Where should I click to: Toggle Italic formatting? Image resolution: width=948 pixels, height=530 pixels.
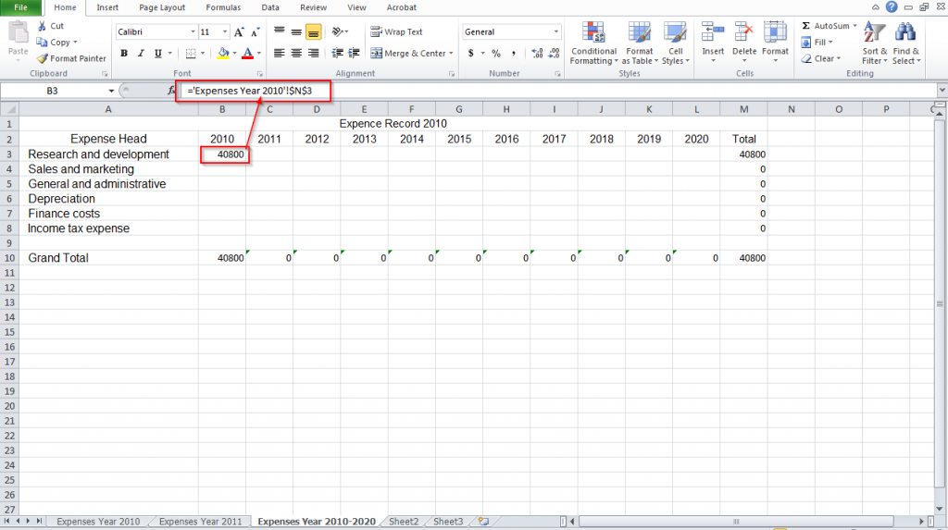[141, 53]
